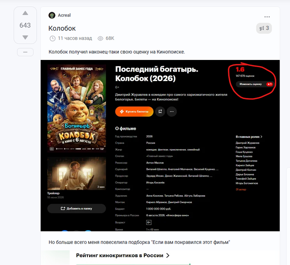Image resolution: width=290 pixels, height=265 pixels.
Task: Click the Купить билеты button
Action: tap(134, 112)
